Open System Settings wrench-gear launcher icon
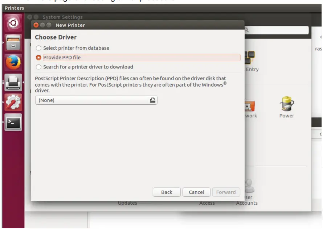Screen dimensions: 323x229 coord(13,102)
